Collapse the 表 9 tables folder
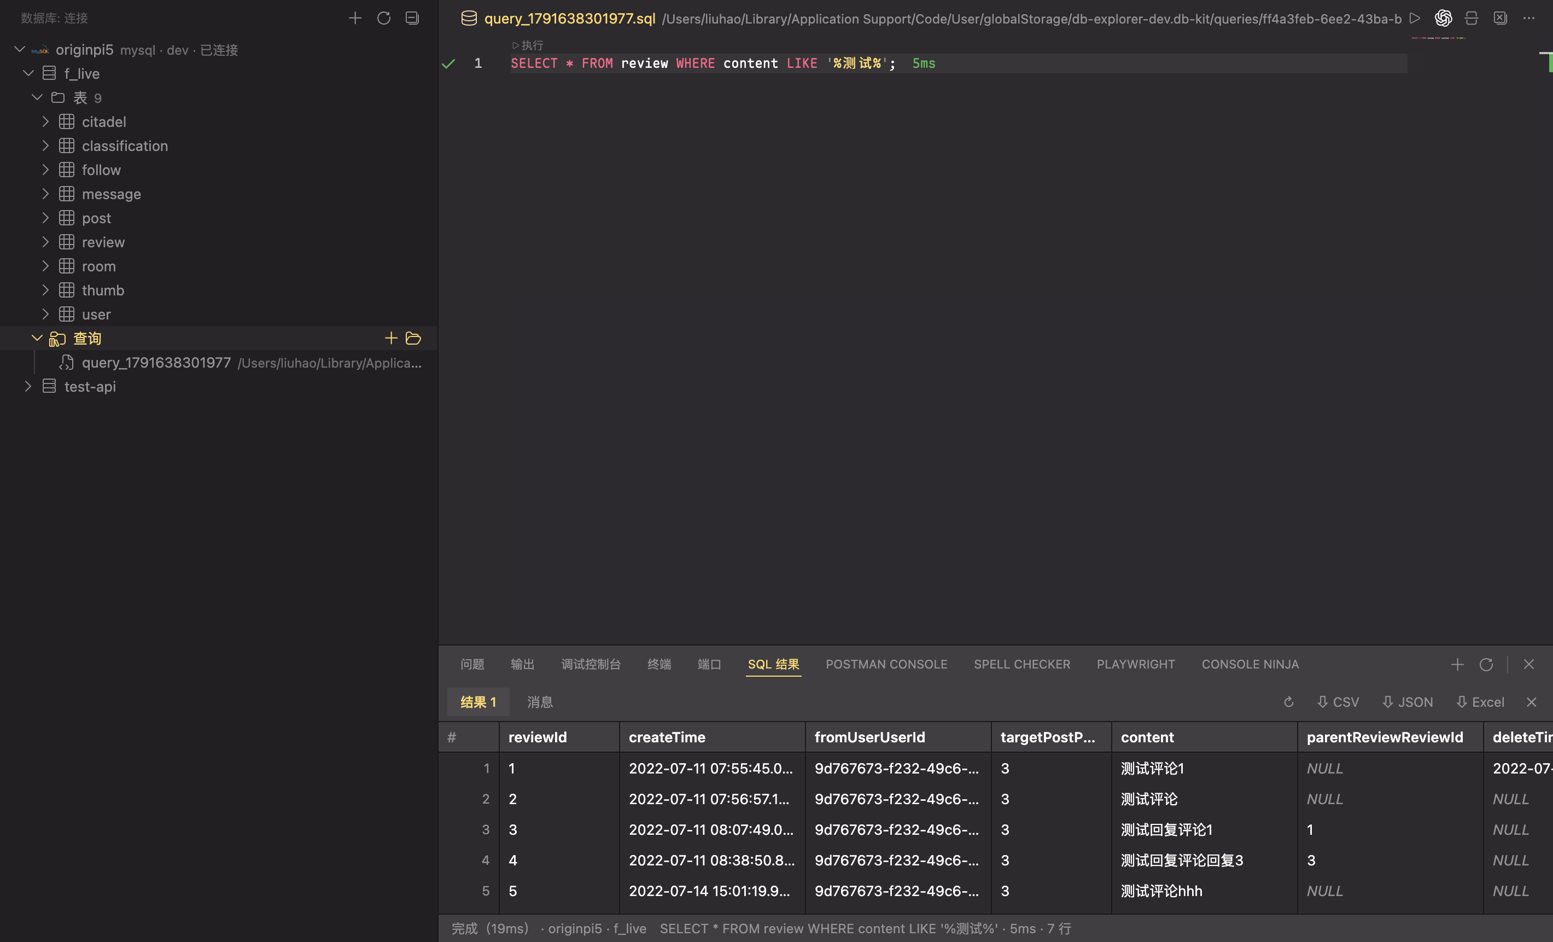Viewport: 1553px width, 942px height. pyautogui.click(x=37, y=97)
